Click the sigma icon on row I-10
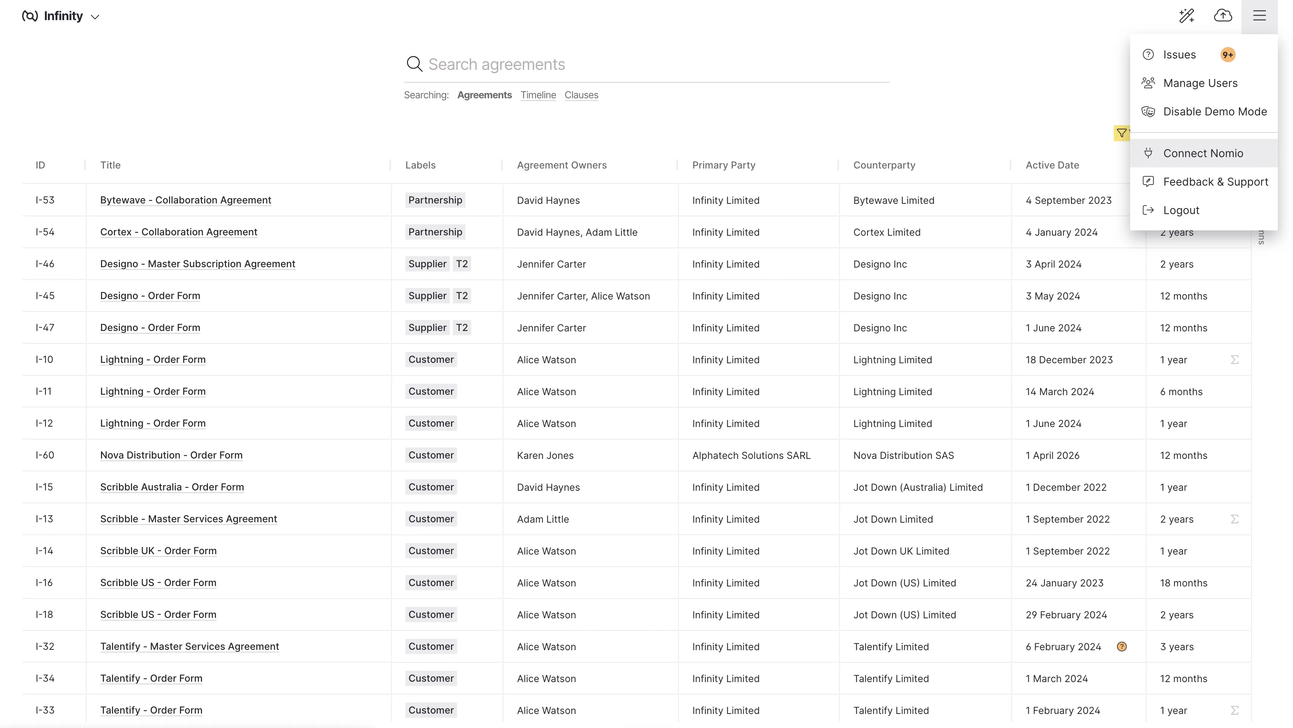The image size is (1293, 728). [1235, 360]
